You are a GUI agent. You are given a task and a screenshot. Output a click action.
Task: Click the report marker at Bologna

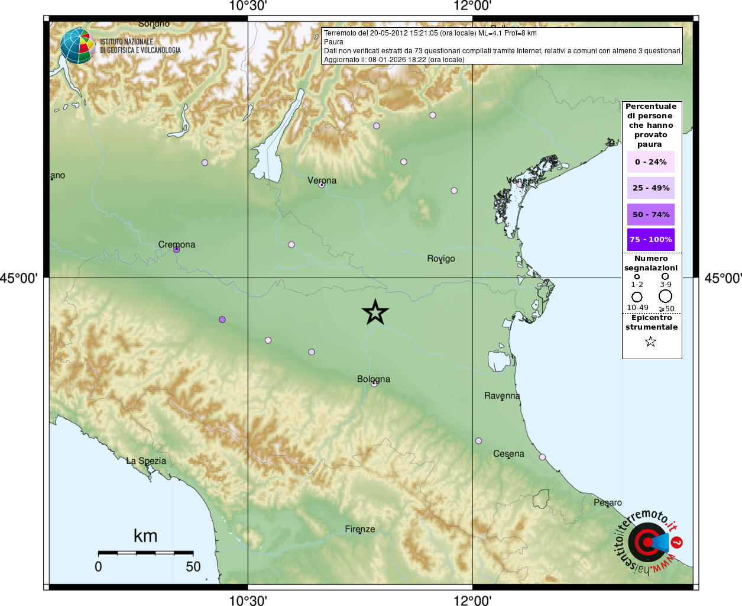point(374,384)
